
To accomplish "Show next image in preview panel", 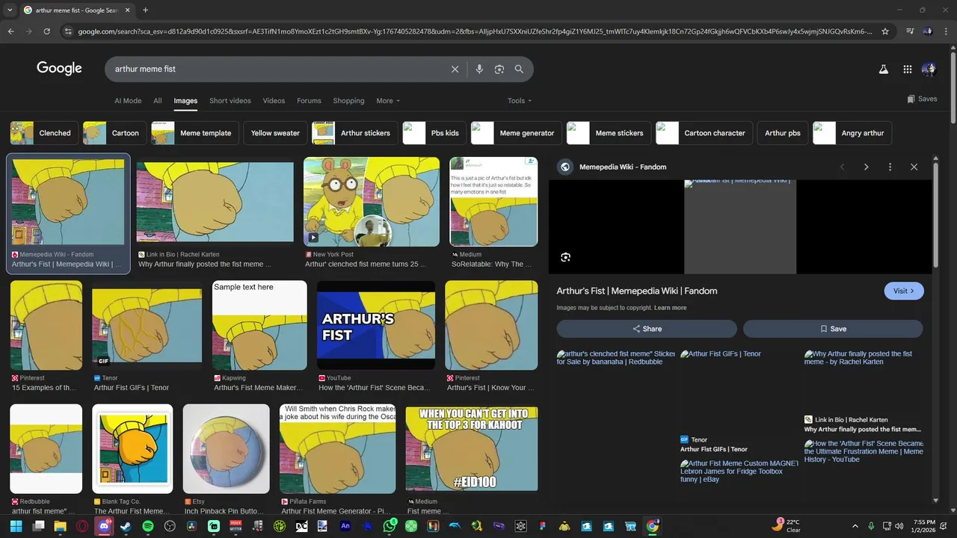I will [866, 167].
